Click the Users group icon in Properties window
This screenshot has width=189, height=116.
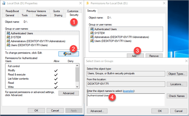click(8, 45)
